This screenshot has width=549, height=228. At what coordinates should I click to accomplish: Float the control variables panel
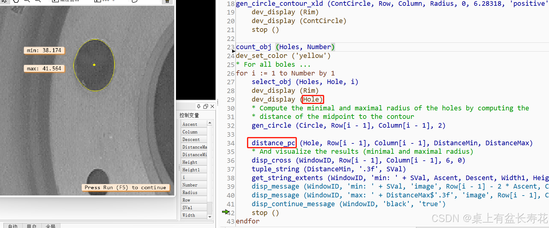click(x=206, y=106)
